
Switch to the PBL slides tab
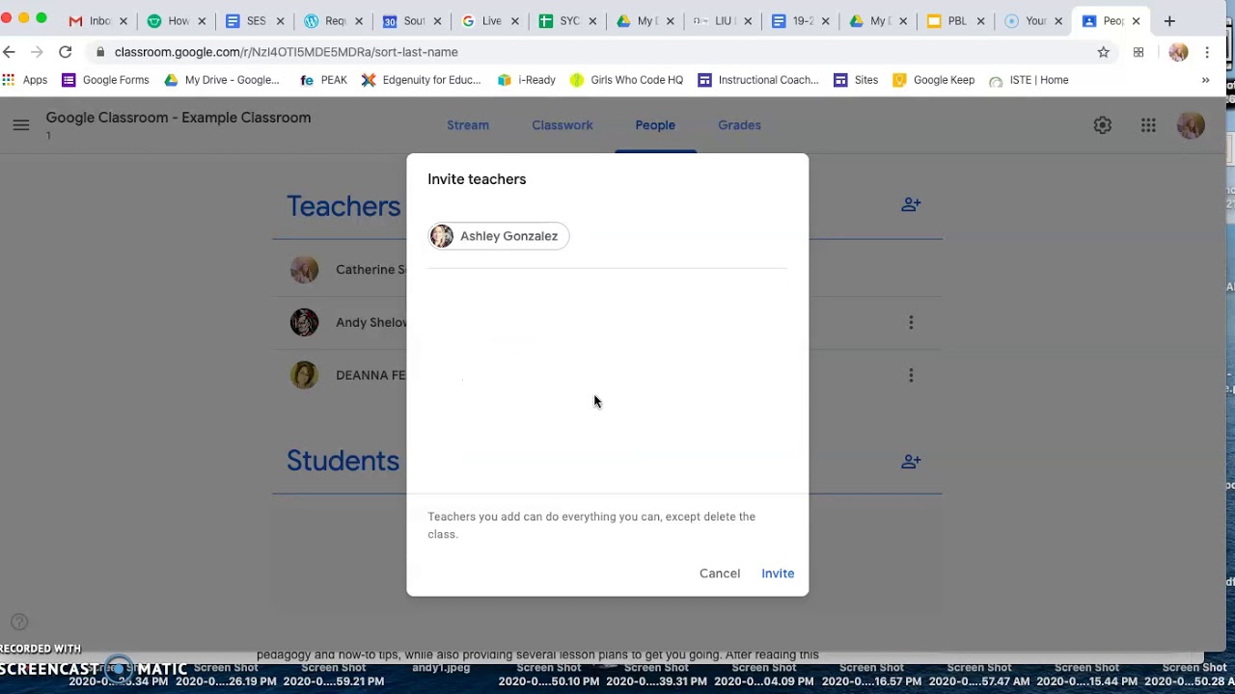coord(956,20)
